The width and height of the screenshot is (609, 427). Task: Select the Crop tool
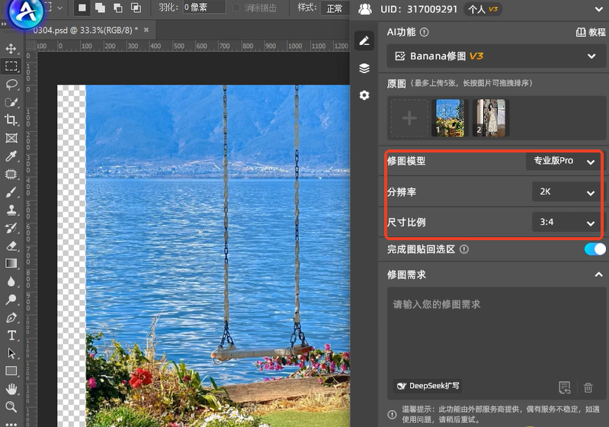[x=11, y=120]
